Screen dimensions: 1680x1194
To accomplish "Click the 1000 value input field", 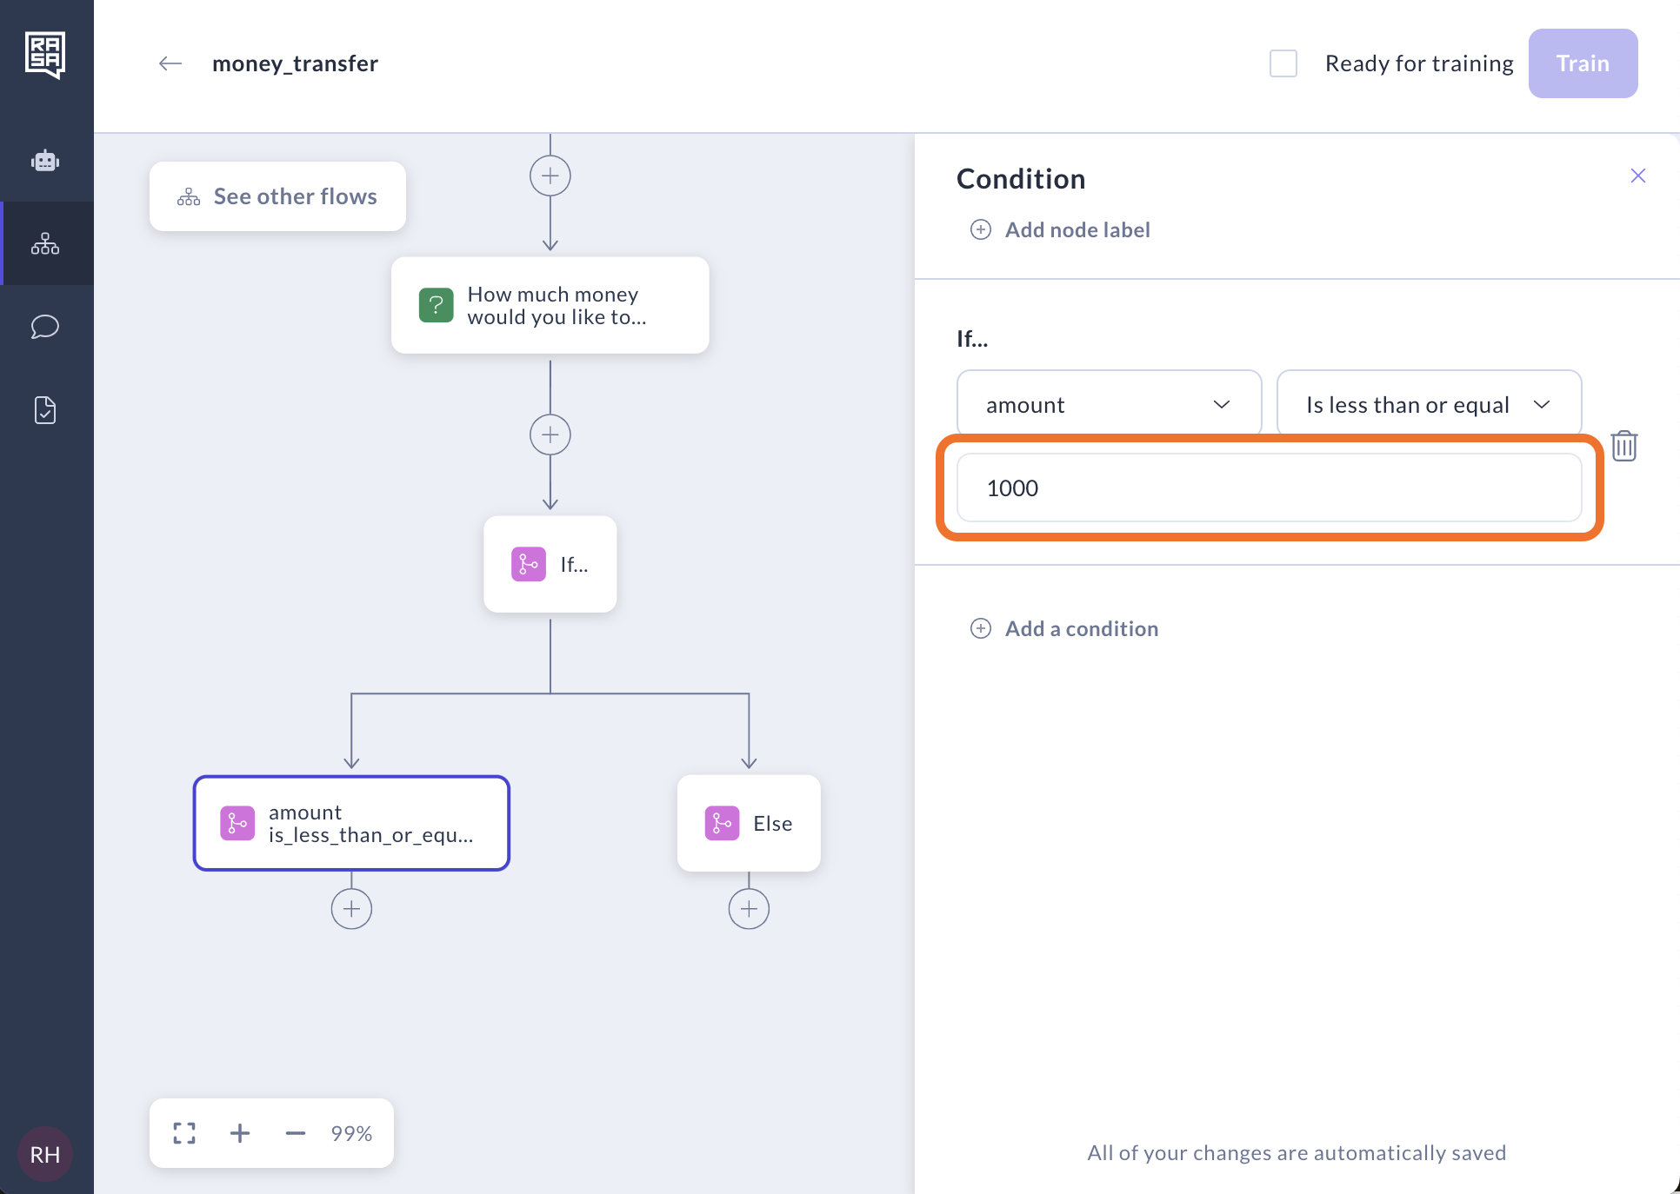I will coord(1269,488).
